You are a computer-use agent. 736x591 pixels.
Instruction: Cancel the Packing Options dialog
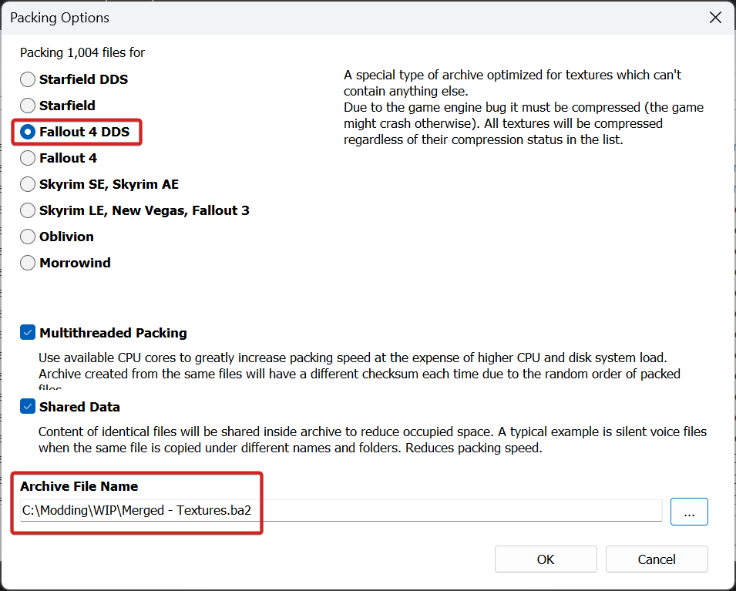point(657,559)
